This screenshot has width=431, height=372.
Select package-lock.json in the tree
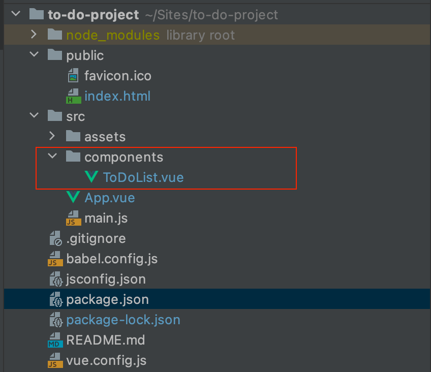[x=123, y=319]
